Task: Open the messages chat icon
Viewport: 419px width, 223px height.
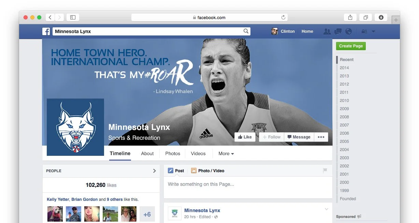Action: 338,31
